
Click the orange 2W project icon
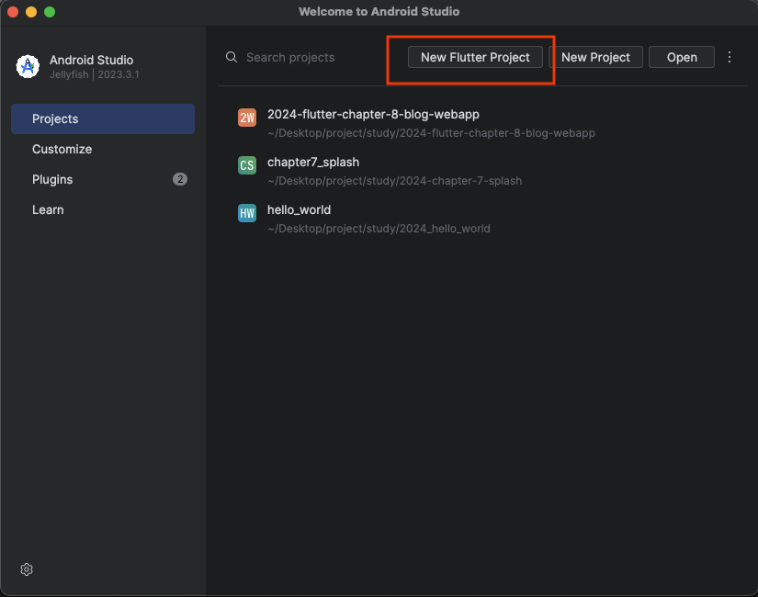tap(247, 118)
